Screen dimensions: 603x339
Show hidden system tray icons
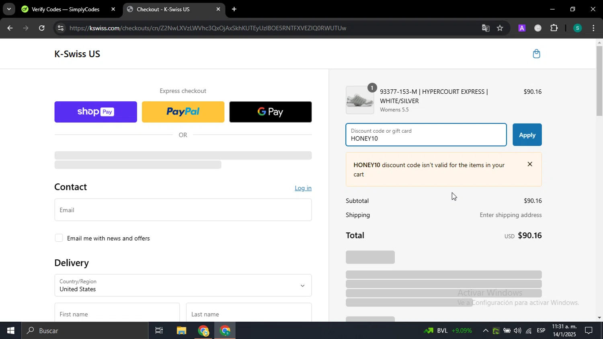click(x=485, y=331)
